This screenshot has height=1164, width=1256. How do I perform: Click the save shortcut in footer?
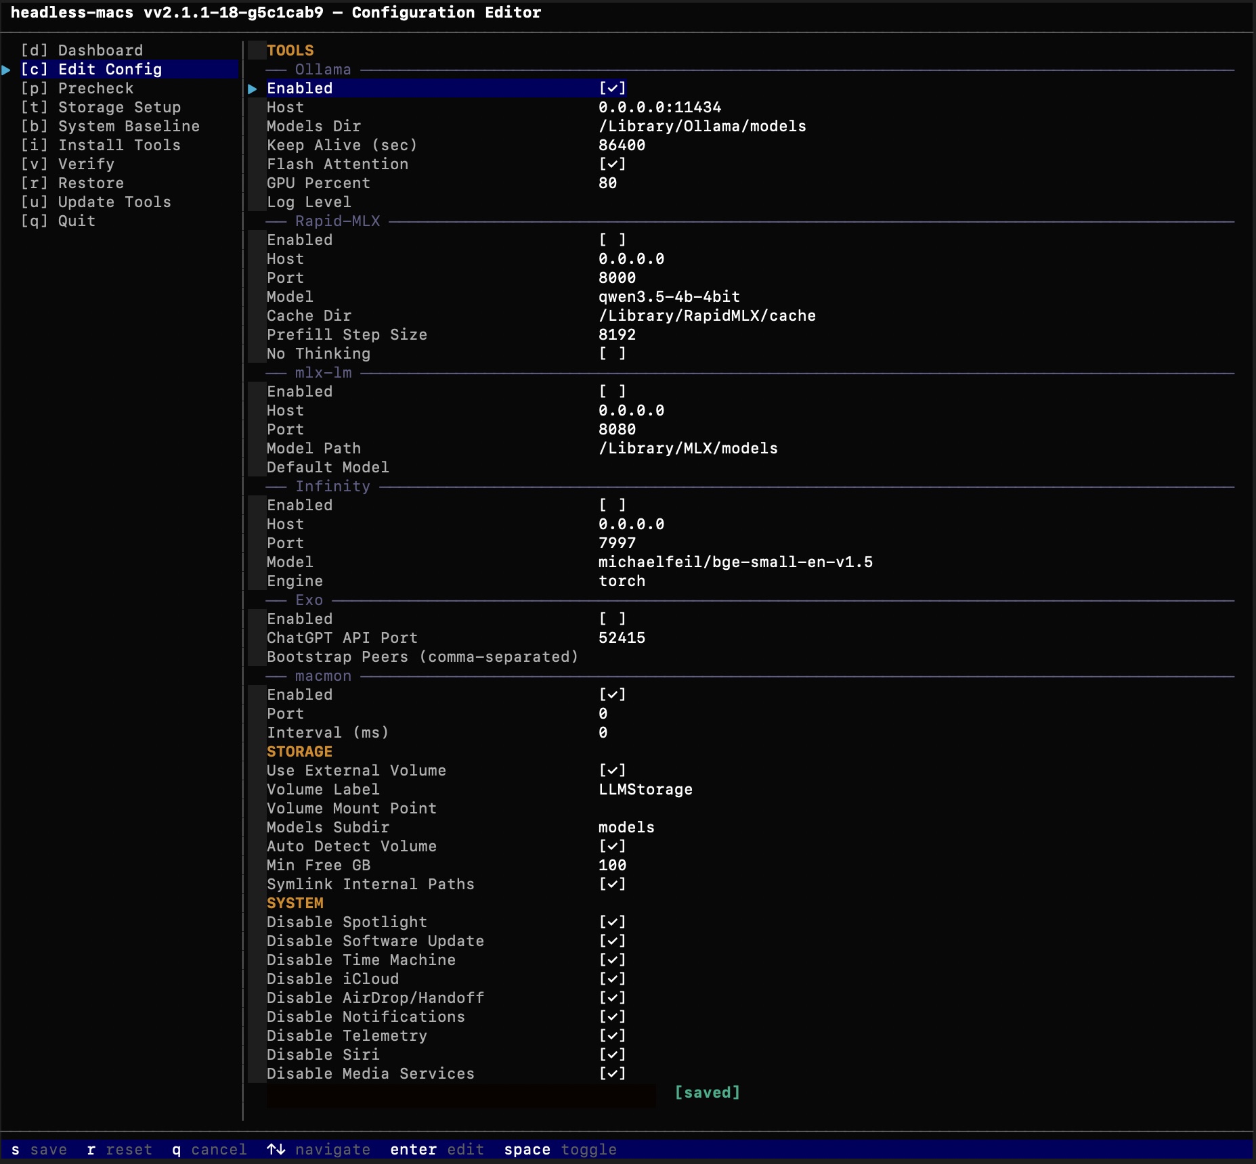(x=39, y=1149)
